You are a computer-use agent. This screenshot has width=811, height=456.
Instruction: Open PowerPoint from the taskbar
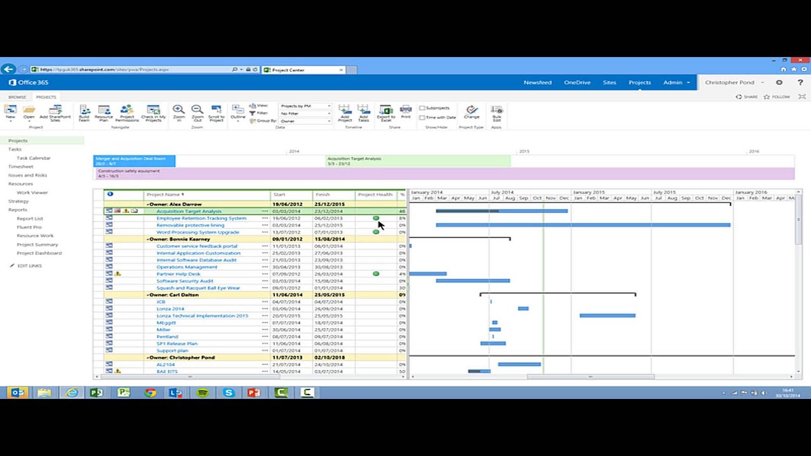[x=253, y=393]
